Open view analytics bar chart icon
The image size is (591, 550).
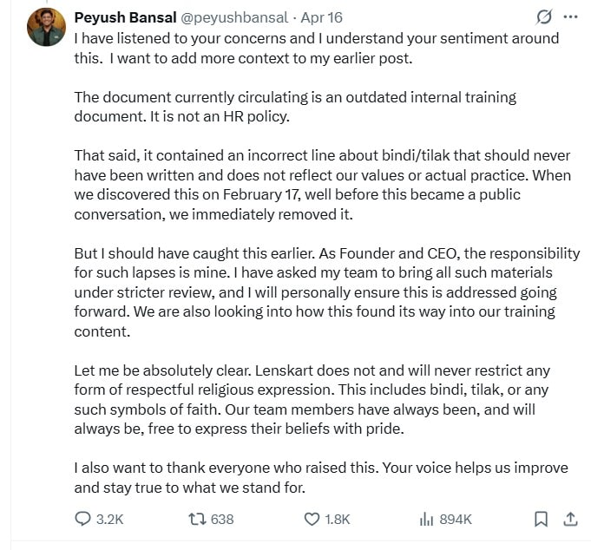[x=426, y=519]
